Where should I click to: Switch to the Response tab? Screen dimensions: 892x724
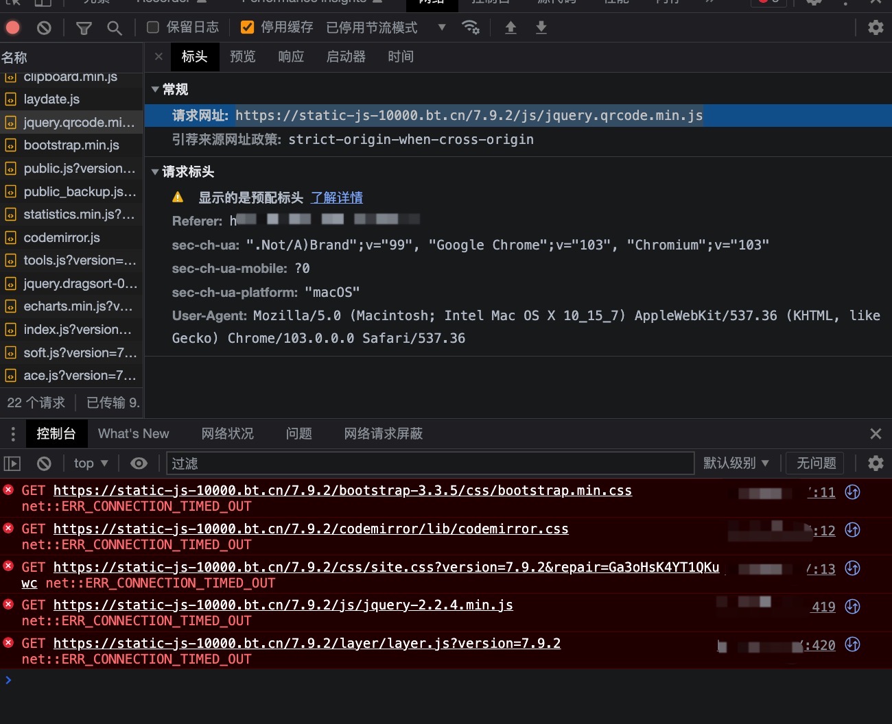point(291,56)
